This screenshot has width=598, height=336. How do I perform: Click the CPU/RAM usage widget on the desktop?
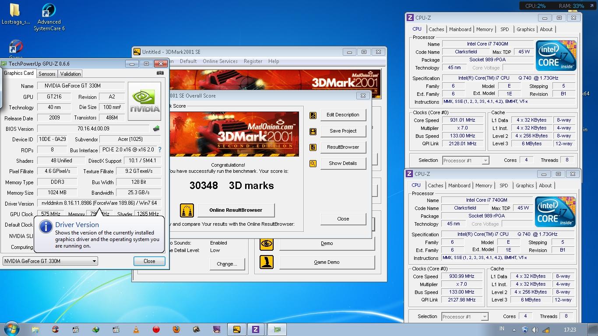click(558, 6)
